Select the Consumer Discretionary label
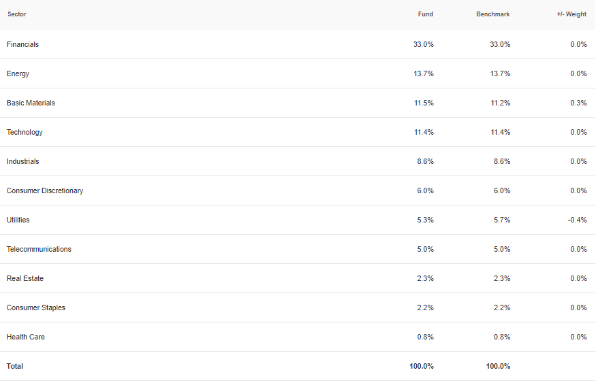Image resolution: width=598 pixels, height=383 pixels. pyautogui.click(x=45, y=190)
